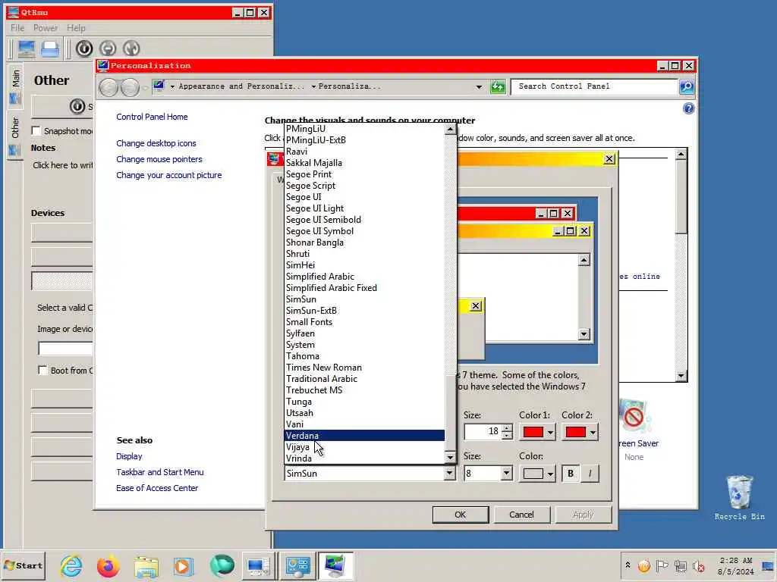This screenshot has height=582, width=777.
Task: Open the Color 2 dropdown arrow
Action: point(593,433)
